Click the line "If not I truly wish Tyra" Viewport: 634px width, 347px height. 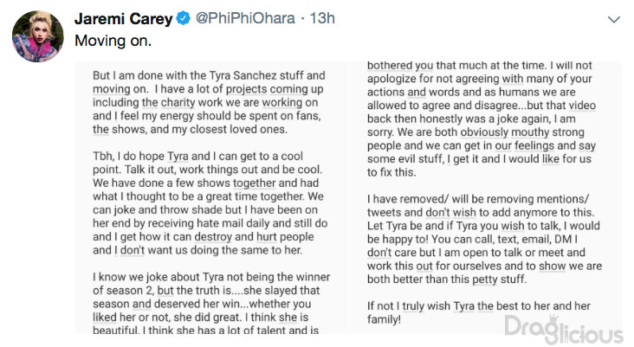479,305
